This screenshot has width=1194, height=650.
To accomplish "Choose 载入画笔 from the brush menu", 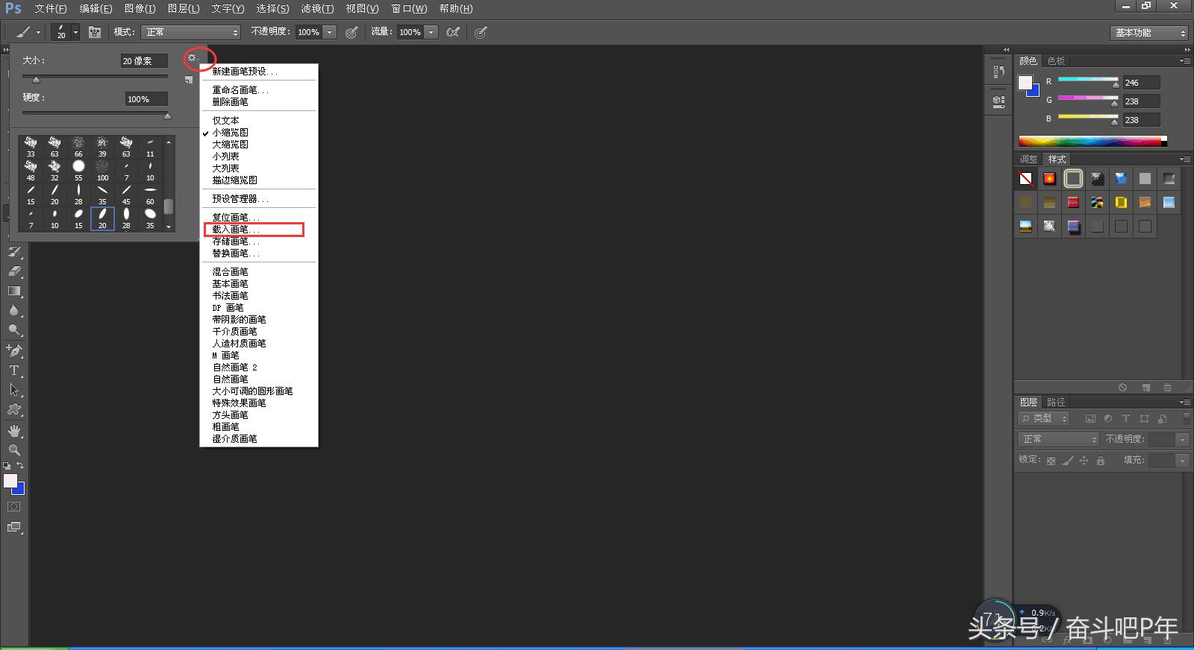I will click(235, 230).
